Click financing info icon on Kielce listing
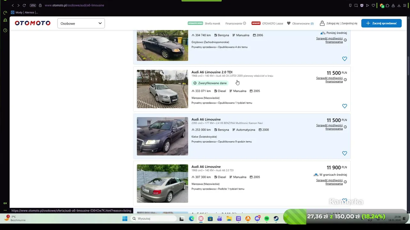Viewport: 410px width, 230px height. pyautogui.click(x=345, y=127)
